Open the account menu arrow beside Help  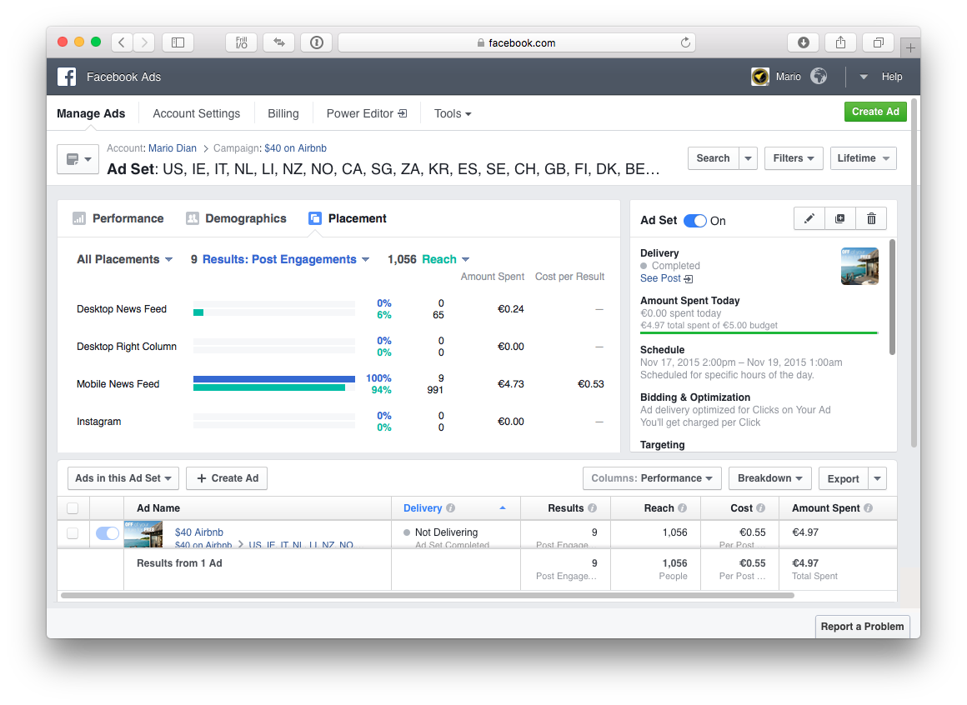click(x=864, y=77)
